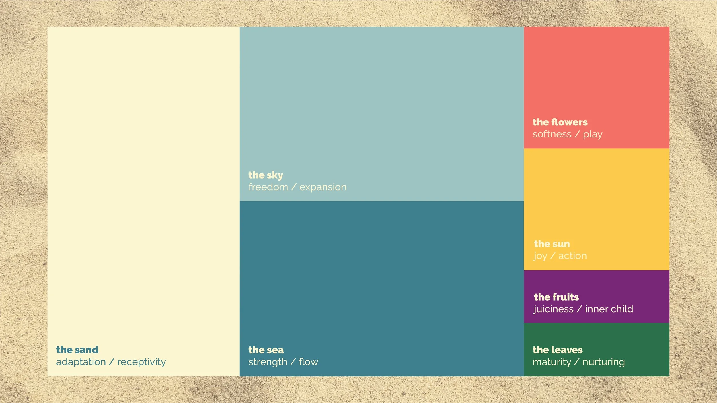Click 'juiciness / inner child' subtitle

coord(583,309)
